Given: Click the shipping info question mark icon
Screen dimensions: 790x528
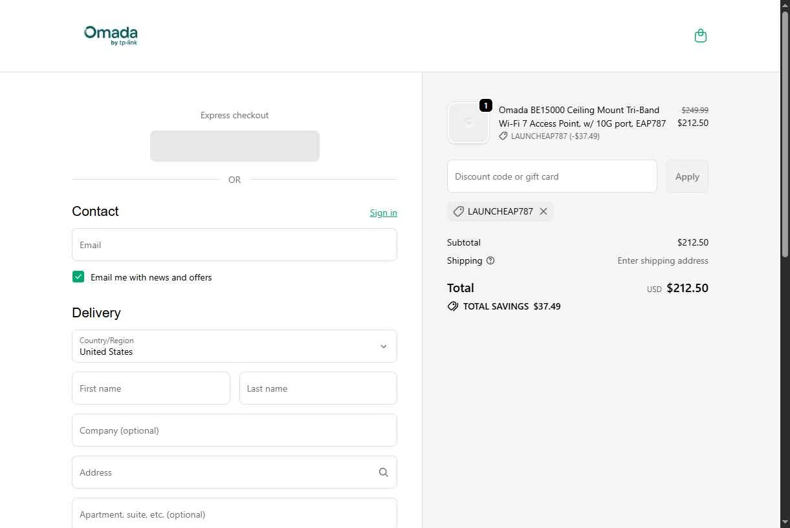Looking at the screenshot, I should tap(490, 260).
